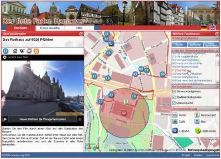Toggle the Stadtbahnhaltestellen layer checkbox
The height and width of the screenshot is (159, 221).
tap(174, 97)
